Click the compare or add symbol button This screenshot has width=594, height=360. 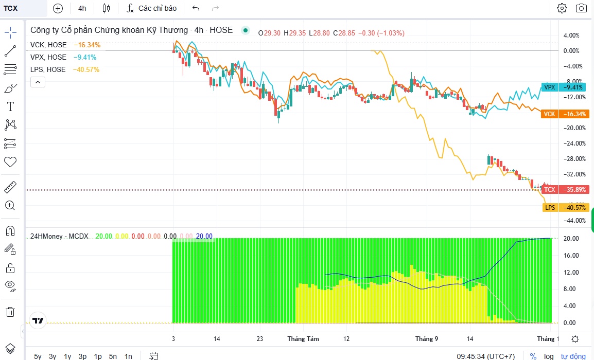pyautogui.click(x=58, y=8)
